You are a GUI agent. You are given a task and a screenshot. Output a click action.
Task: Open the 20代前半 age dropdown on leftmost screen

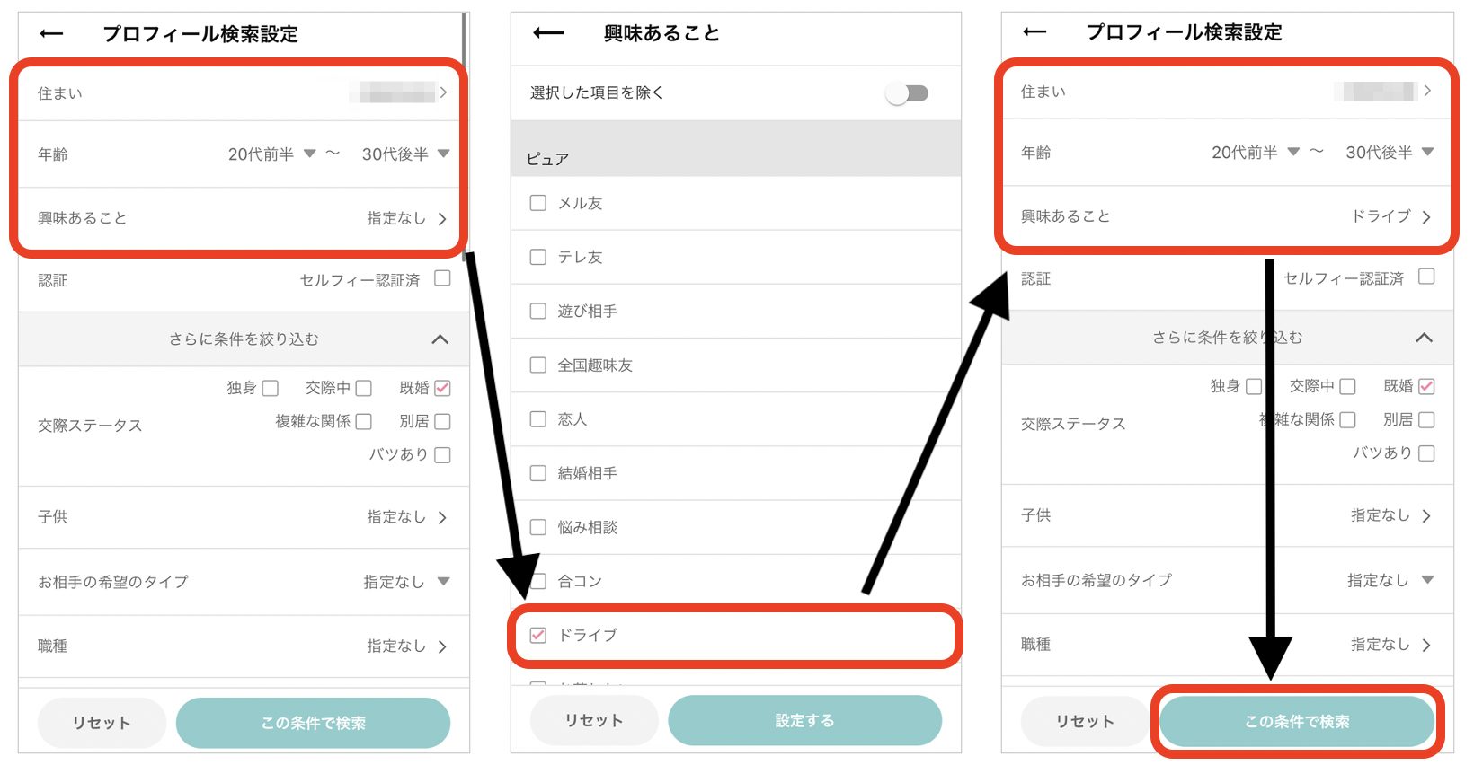271,154
